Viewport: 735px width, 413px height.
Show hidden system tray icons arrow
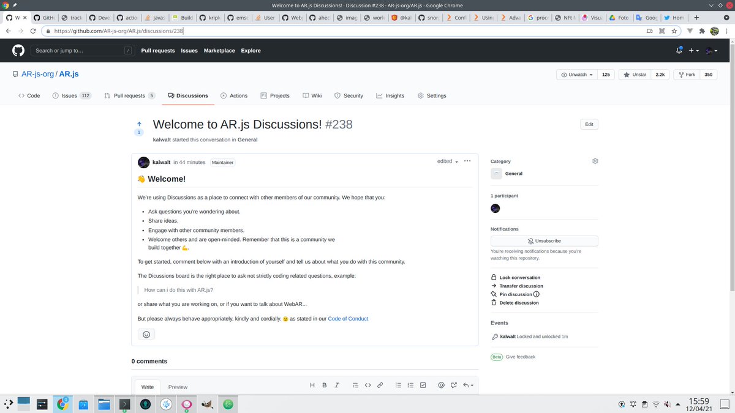677,404
